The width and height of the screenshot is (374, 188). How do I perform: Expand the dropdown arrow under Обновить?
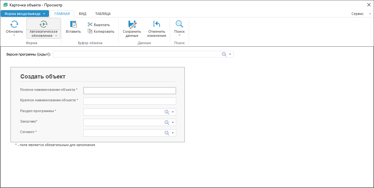tap(14, 35)
